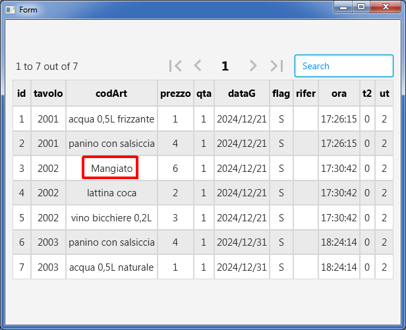The height and width of the screenshot is (330, 406).
Task: Click t2 value 0 in row 6
Action: pyautogui.click(x=367, y=242)
